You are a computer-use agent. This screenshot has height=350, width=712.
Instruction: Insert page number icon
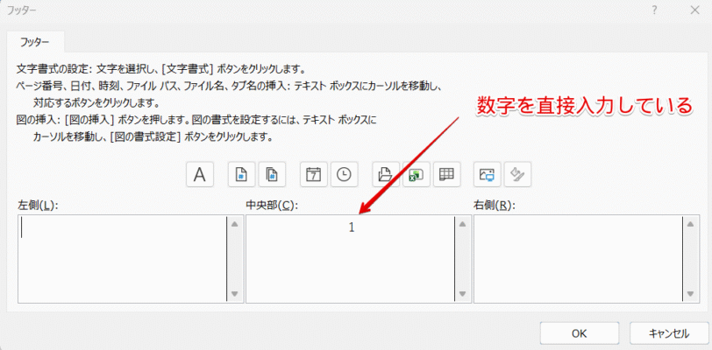point(242,174)
